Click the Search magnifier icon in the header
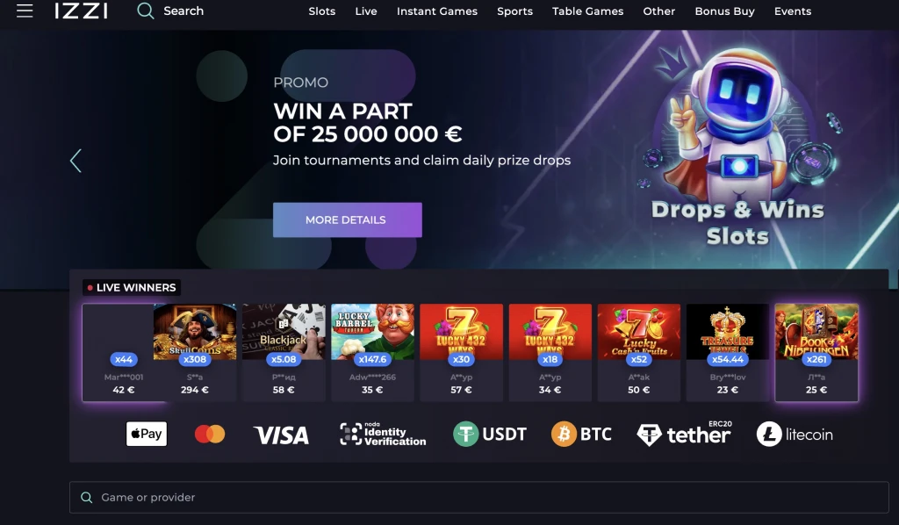899x525 pixels. [145, 11]
